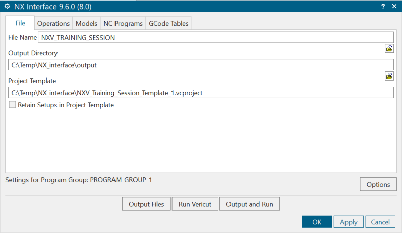
Task: Open the Models tab
Action: click(x=86, y=23)
